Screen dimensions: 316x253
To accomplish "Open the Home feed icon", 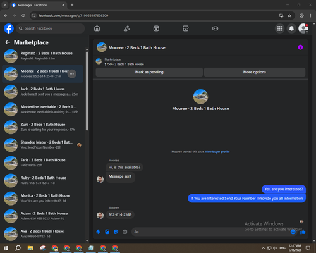I will (x=97, y=28).
